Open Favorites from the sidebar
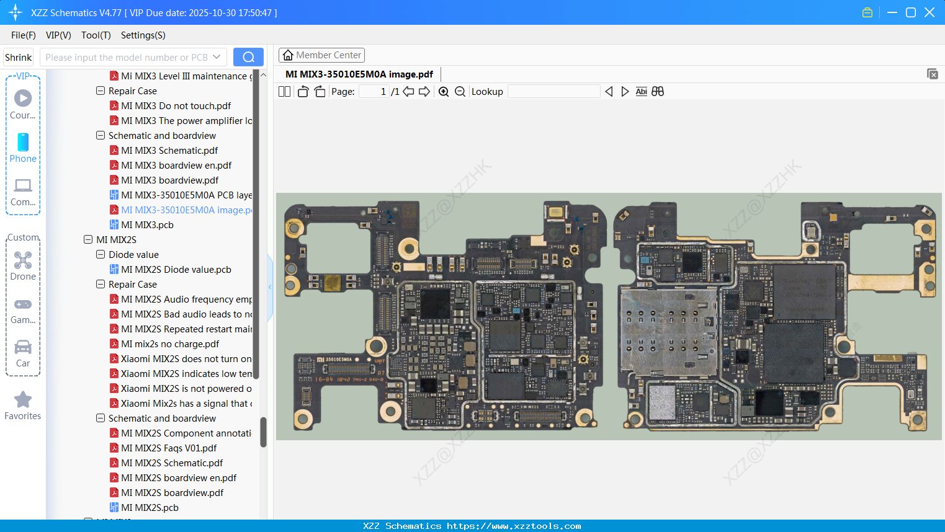 (x=23, y=406)
